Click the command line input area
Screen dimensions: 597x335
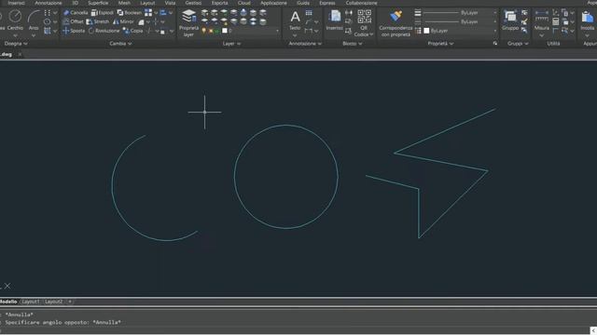[295, 330]
